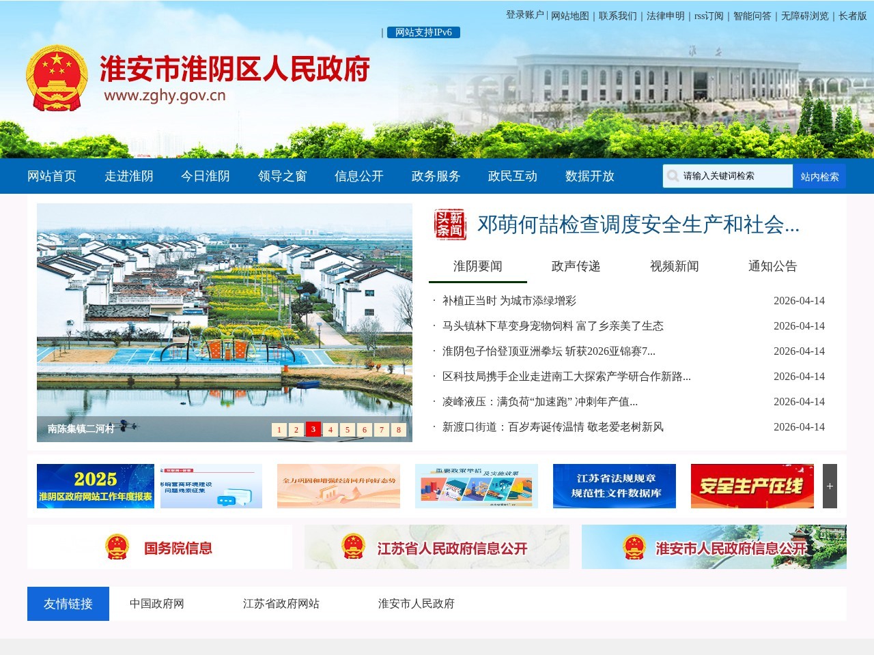Open 网站首页 in the navigation bar
Viewport: 874px width, 655px height.
[x=52, y=176]
